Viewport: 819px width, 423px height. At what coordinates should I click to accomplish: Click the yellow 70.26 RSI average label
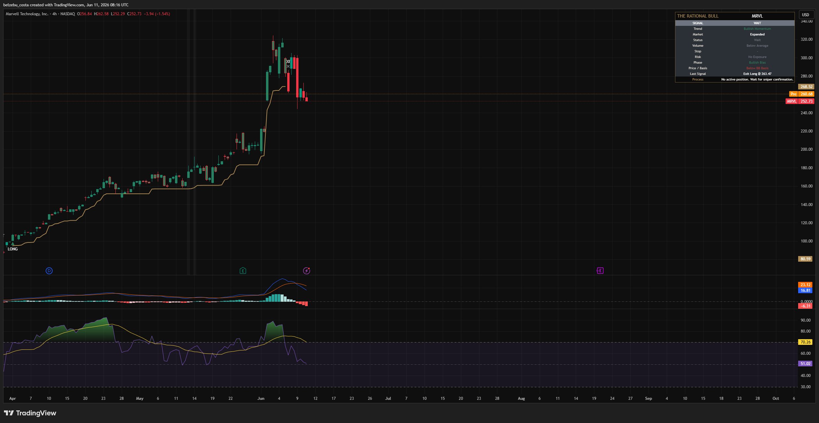(x=805, y=342)
